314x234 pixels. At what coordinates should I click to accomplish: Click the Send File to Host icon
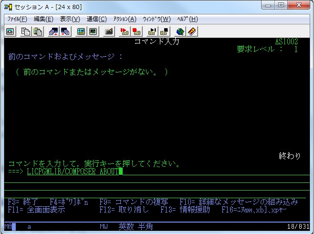tap(53, 32)
